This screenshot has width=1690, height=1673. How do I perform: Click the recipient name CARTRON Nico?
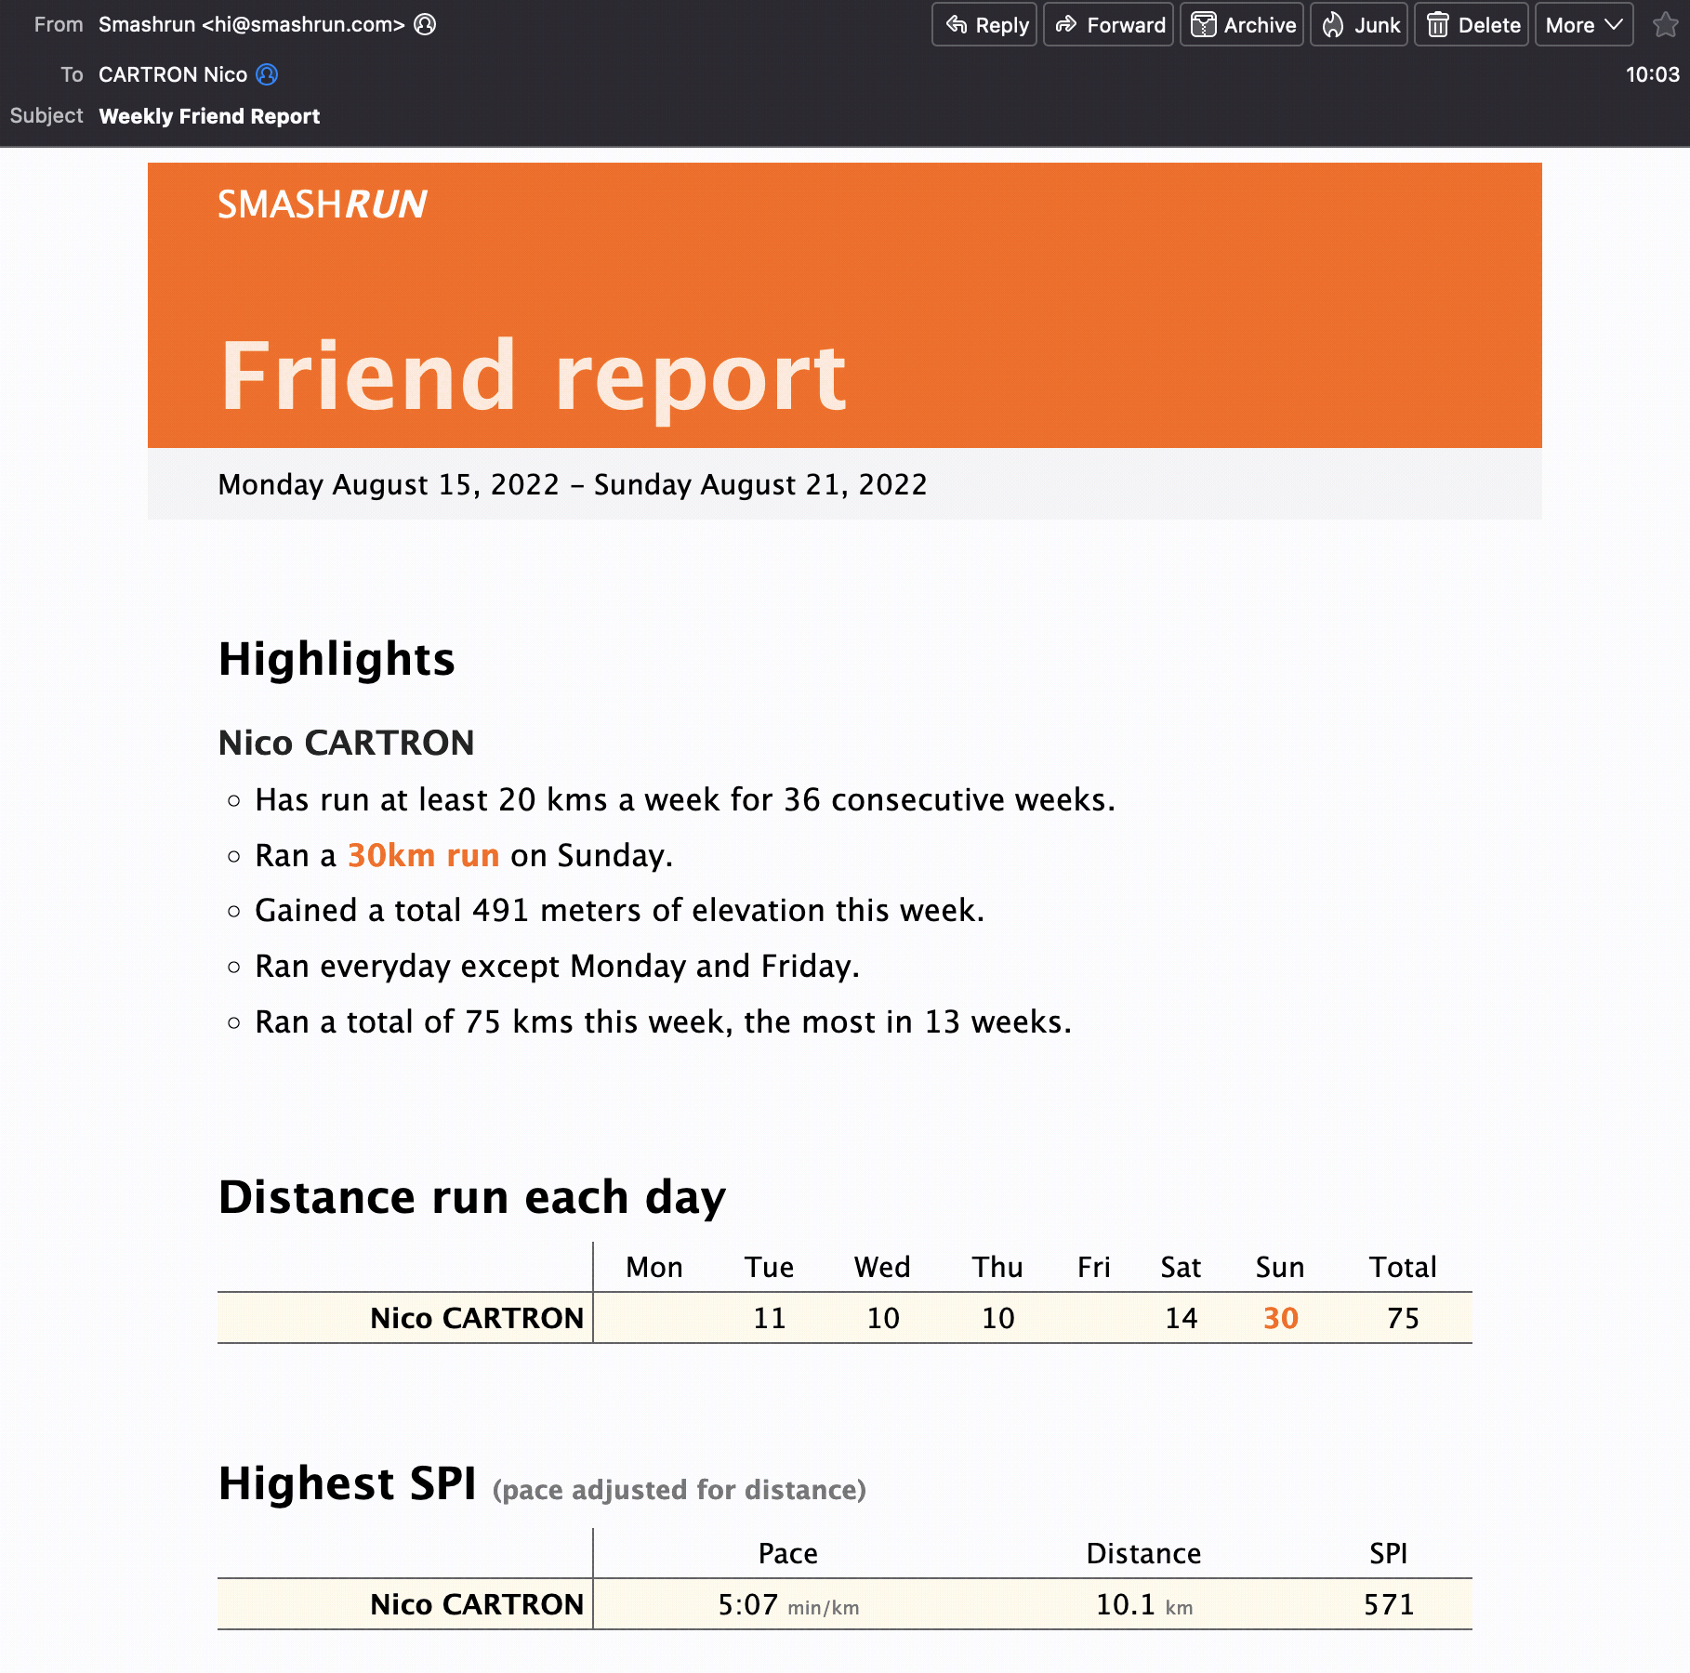tap(173, 74)
